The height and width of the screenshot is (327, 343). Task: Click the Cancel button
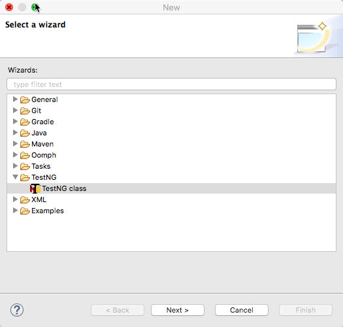tap(242, 310)
